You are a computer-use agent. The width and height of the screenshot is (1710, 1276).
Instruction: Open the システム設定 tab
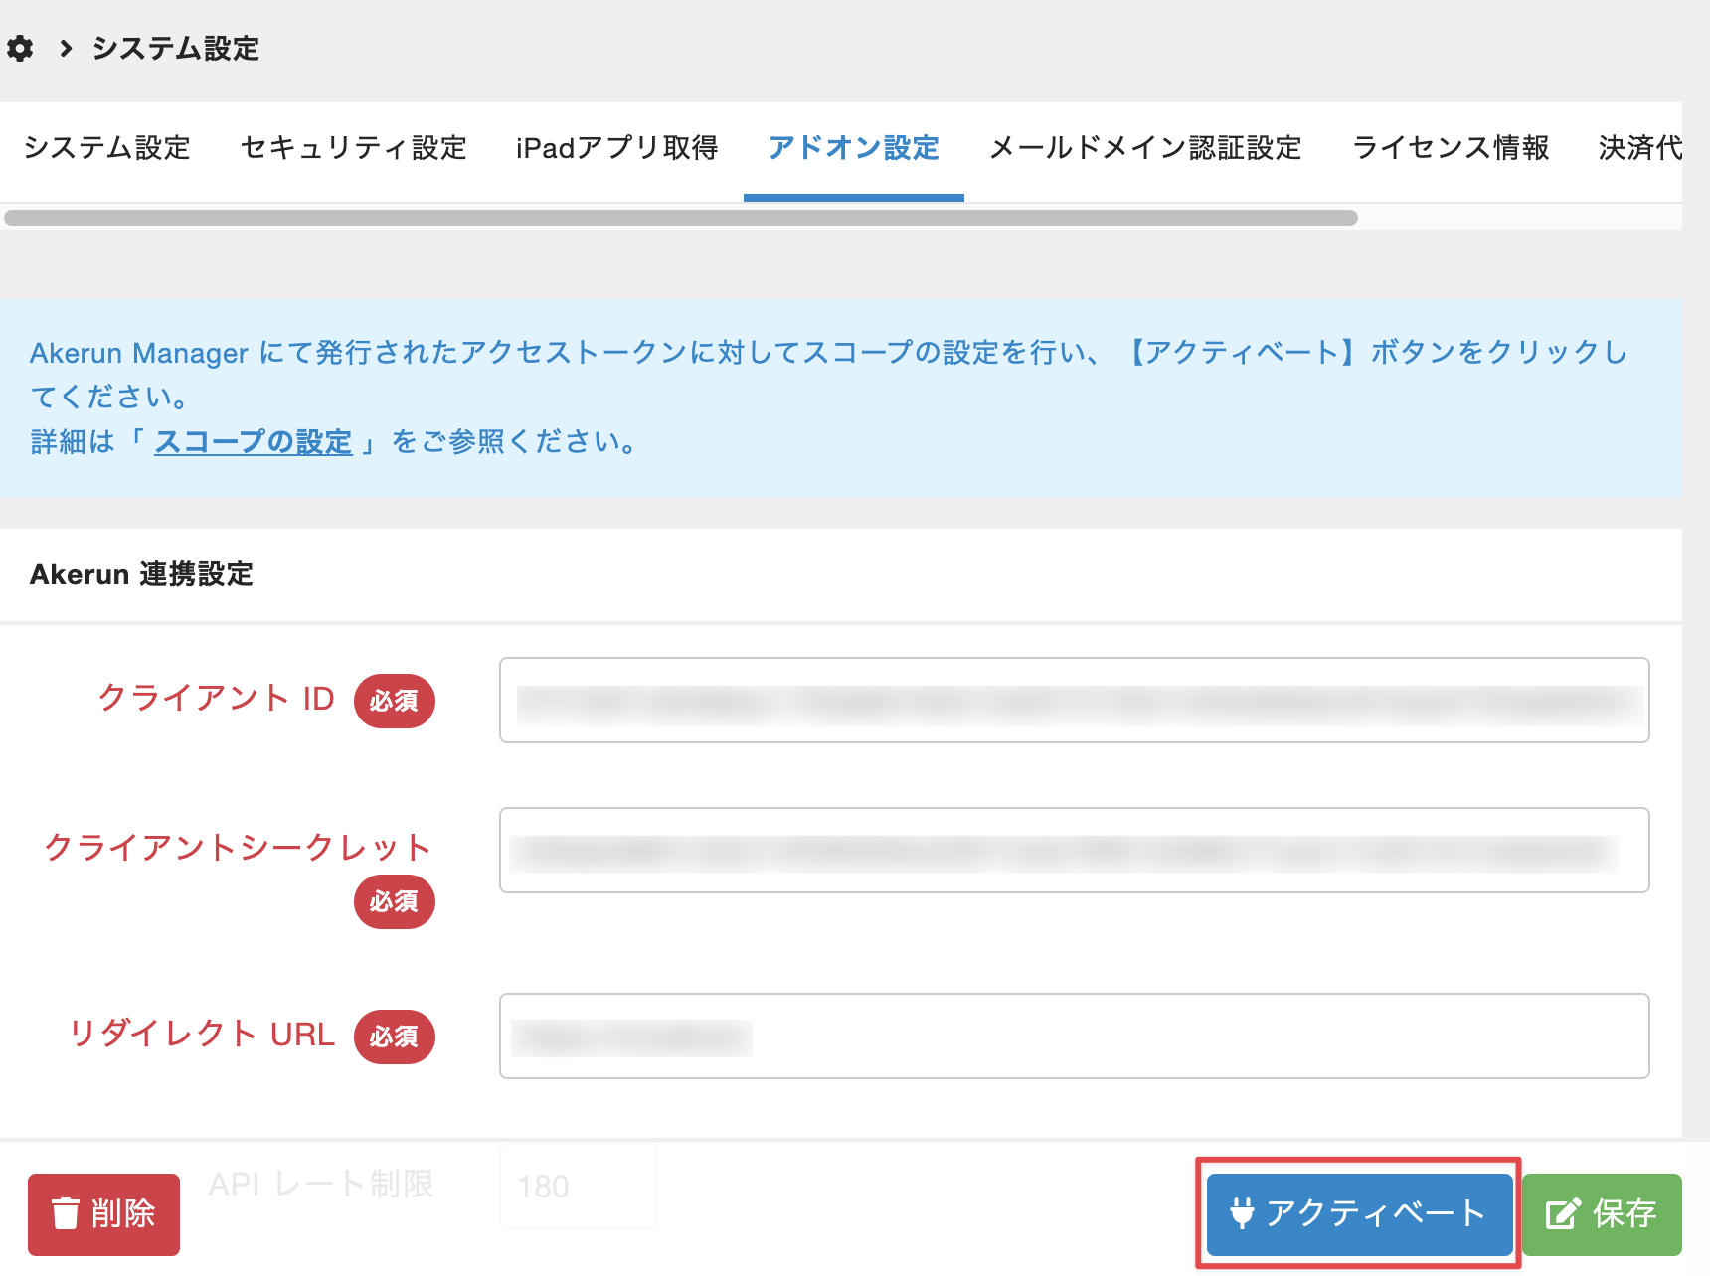point(106,148)
